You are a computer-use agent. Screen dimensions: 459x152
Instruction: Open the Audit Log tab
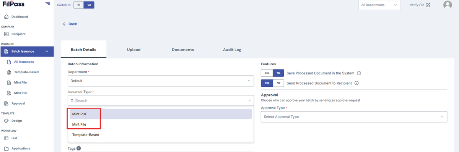tap(232, 50)
